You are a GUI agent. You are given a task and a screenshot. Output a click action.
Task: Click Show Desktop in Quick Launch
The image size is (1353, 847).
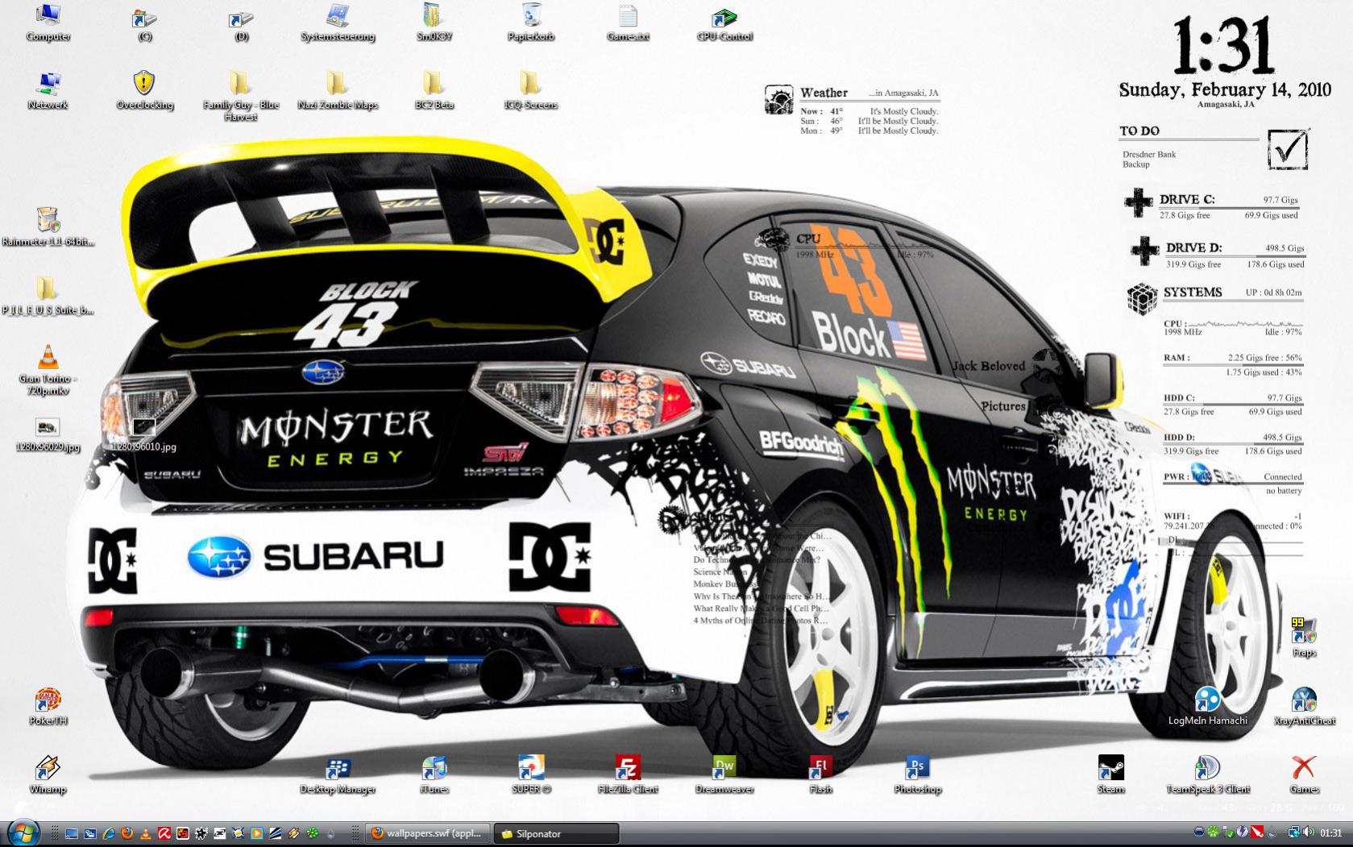pyautogui.click(x=72, y=833)
